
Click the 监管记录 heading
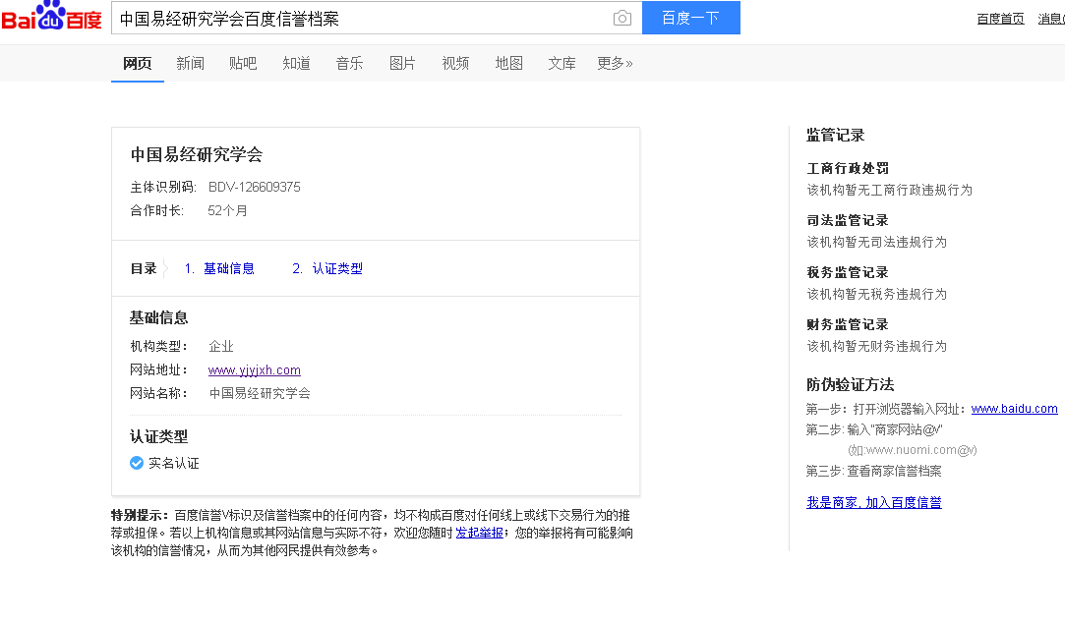pyautogui.click(x=836, y=135)
